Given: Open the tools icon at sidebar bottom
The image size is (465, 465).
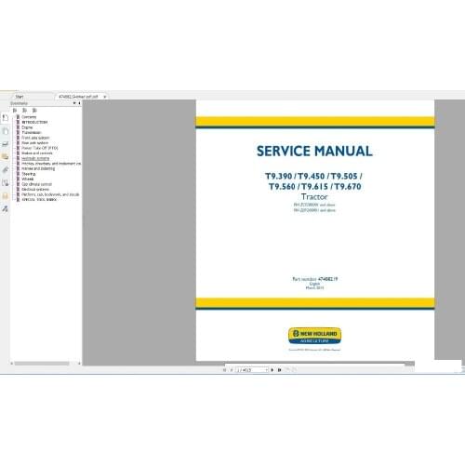Looking at the screenshot, I should [x=5, y=208].
